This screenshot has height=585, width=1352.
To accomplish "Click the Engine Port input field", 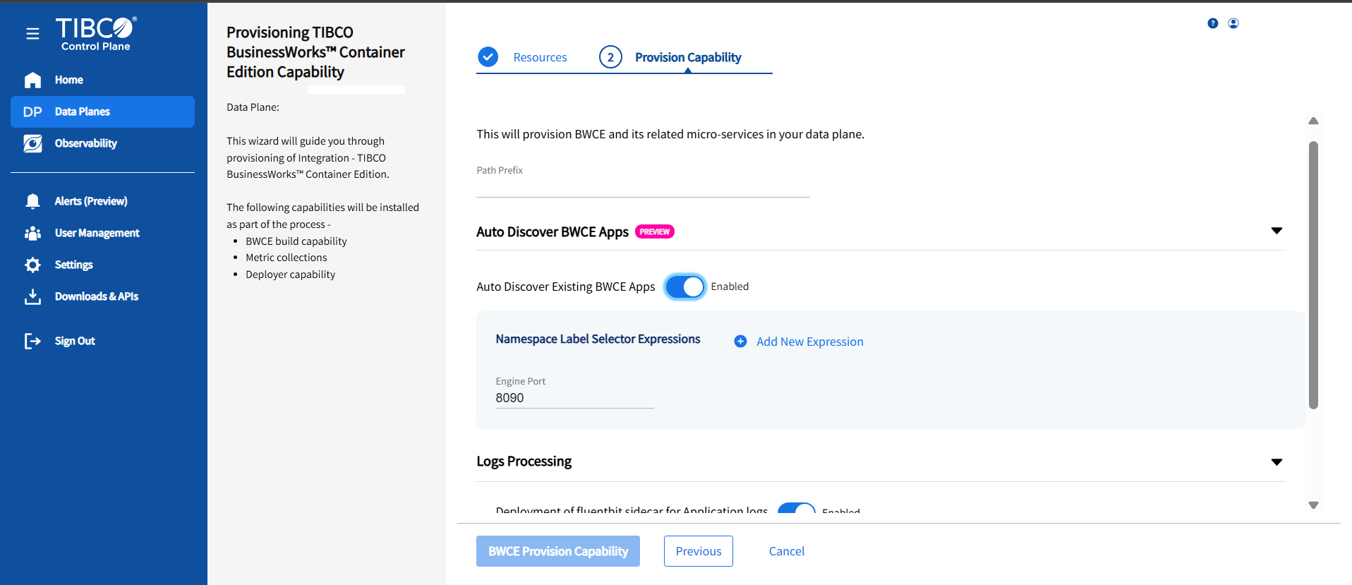I will point(574,398).
